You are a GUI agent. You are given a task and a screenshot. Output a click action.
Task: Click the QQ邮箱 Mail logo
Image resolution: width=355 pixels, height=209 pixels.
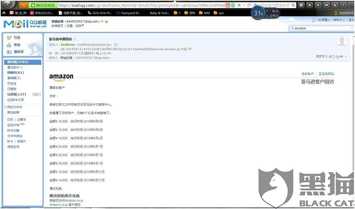(25, 24)
